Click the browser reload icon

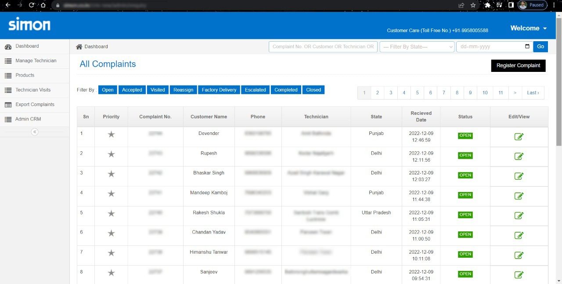pos(32,5)
